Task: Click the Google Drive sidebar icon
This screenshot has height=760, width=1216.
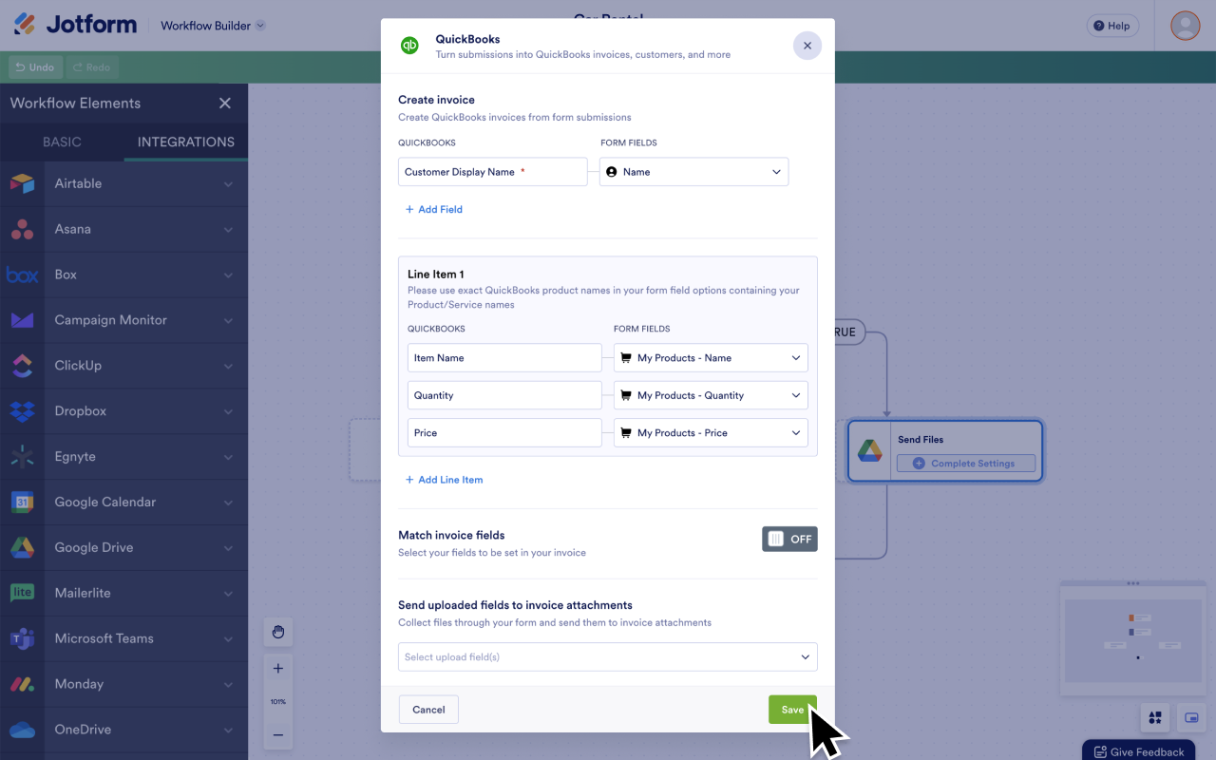Action: [x=22, y=547]
